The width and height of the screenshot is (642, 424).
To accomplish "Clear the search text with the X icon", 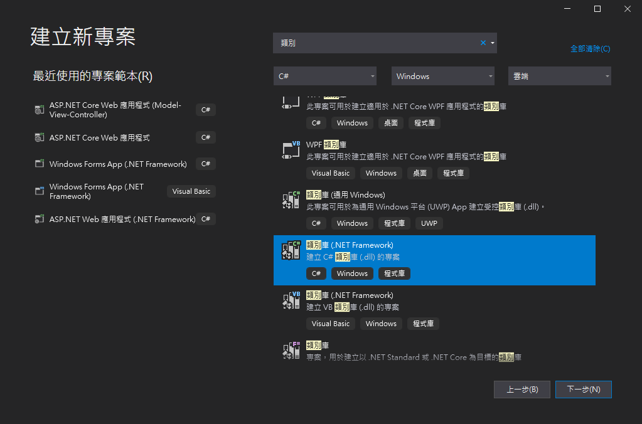I will [x=483, y=43].
